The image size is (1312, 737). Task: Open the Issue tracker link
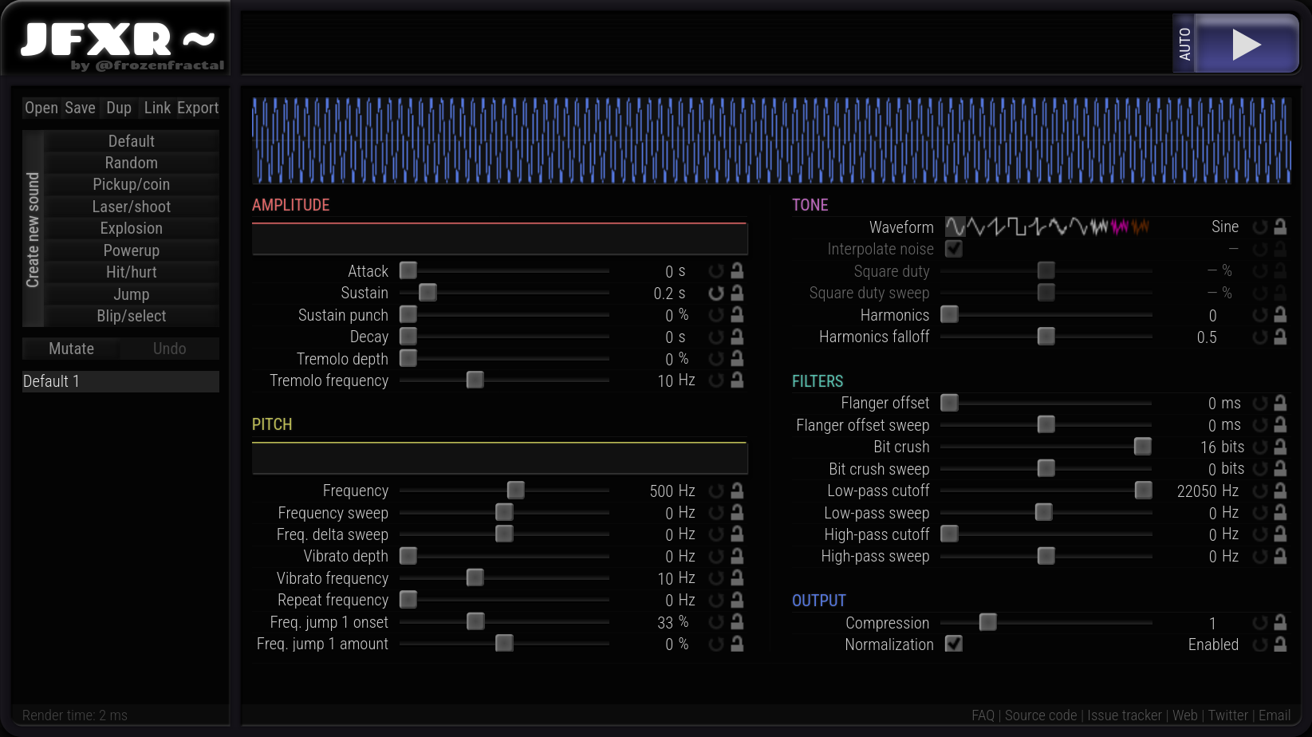coord(1125,715)
